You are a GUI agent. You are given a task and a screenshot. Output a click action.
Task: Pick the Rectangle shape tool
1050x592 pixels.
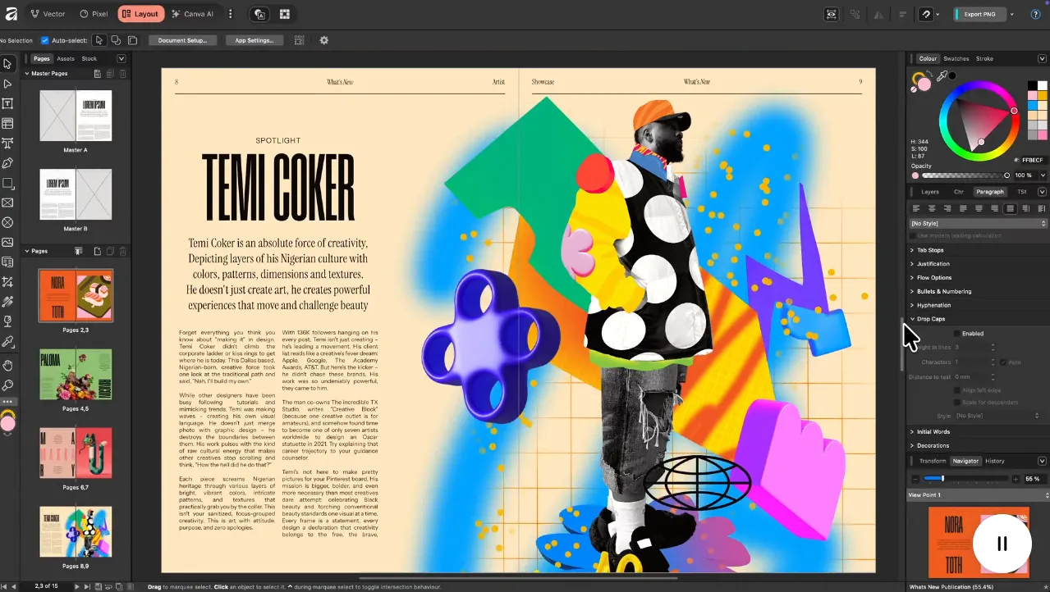(x=7, y=183)
